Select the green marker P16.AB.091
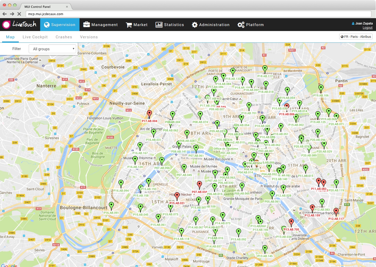The width and height of the screenshot is (376, 267). (x=111, y=206)
